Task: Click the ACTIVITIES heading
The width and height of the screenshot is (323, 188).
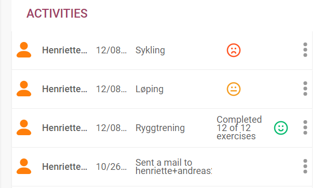Action: click(57, 13)
